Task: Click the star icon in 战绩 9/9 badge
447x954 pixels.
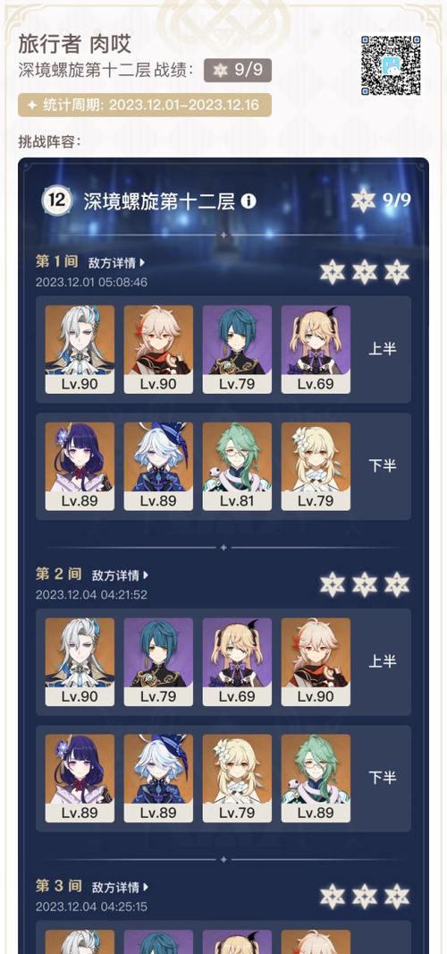Action: click(x=220, y=71)
